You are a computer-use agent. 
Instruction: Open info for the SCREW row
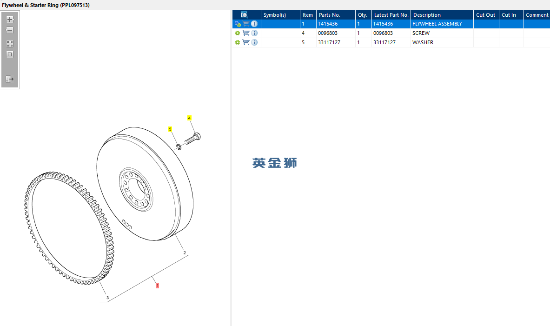point(254,33)
